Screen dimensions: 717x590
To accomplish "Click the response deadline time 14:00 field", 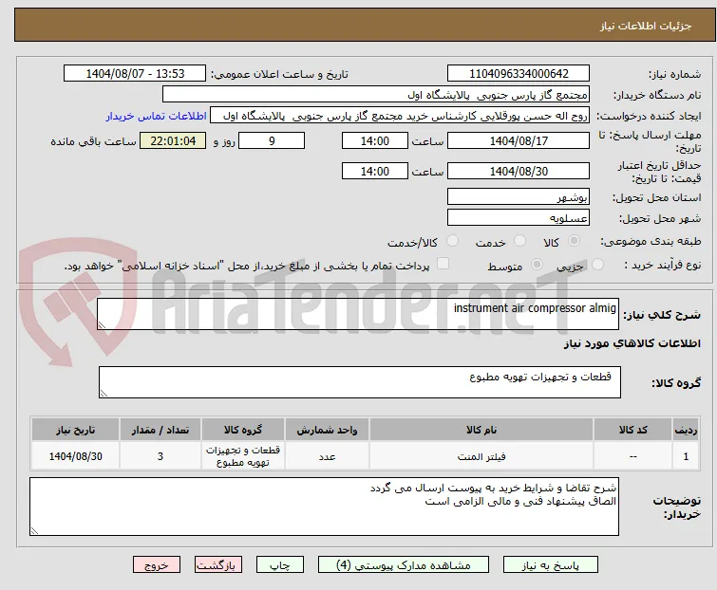I will pyautogui.click(x=375, y=140).
